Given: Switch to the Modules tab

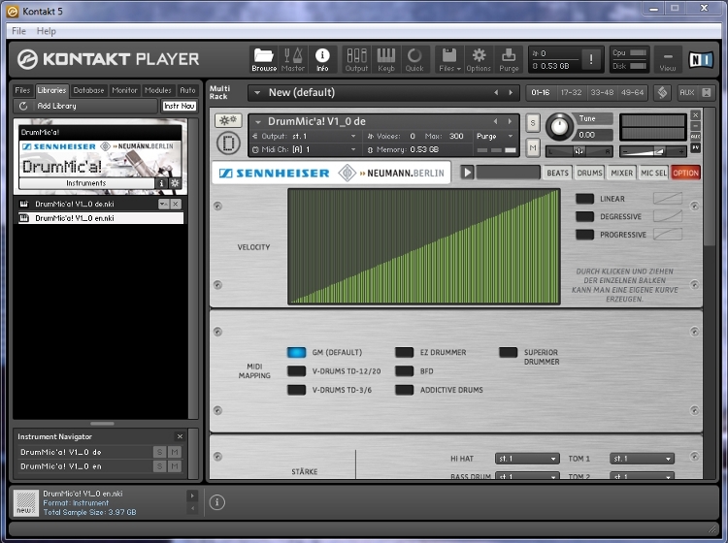Looking at the screenshot, I should click(x=158, y=90).
